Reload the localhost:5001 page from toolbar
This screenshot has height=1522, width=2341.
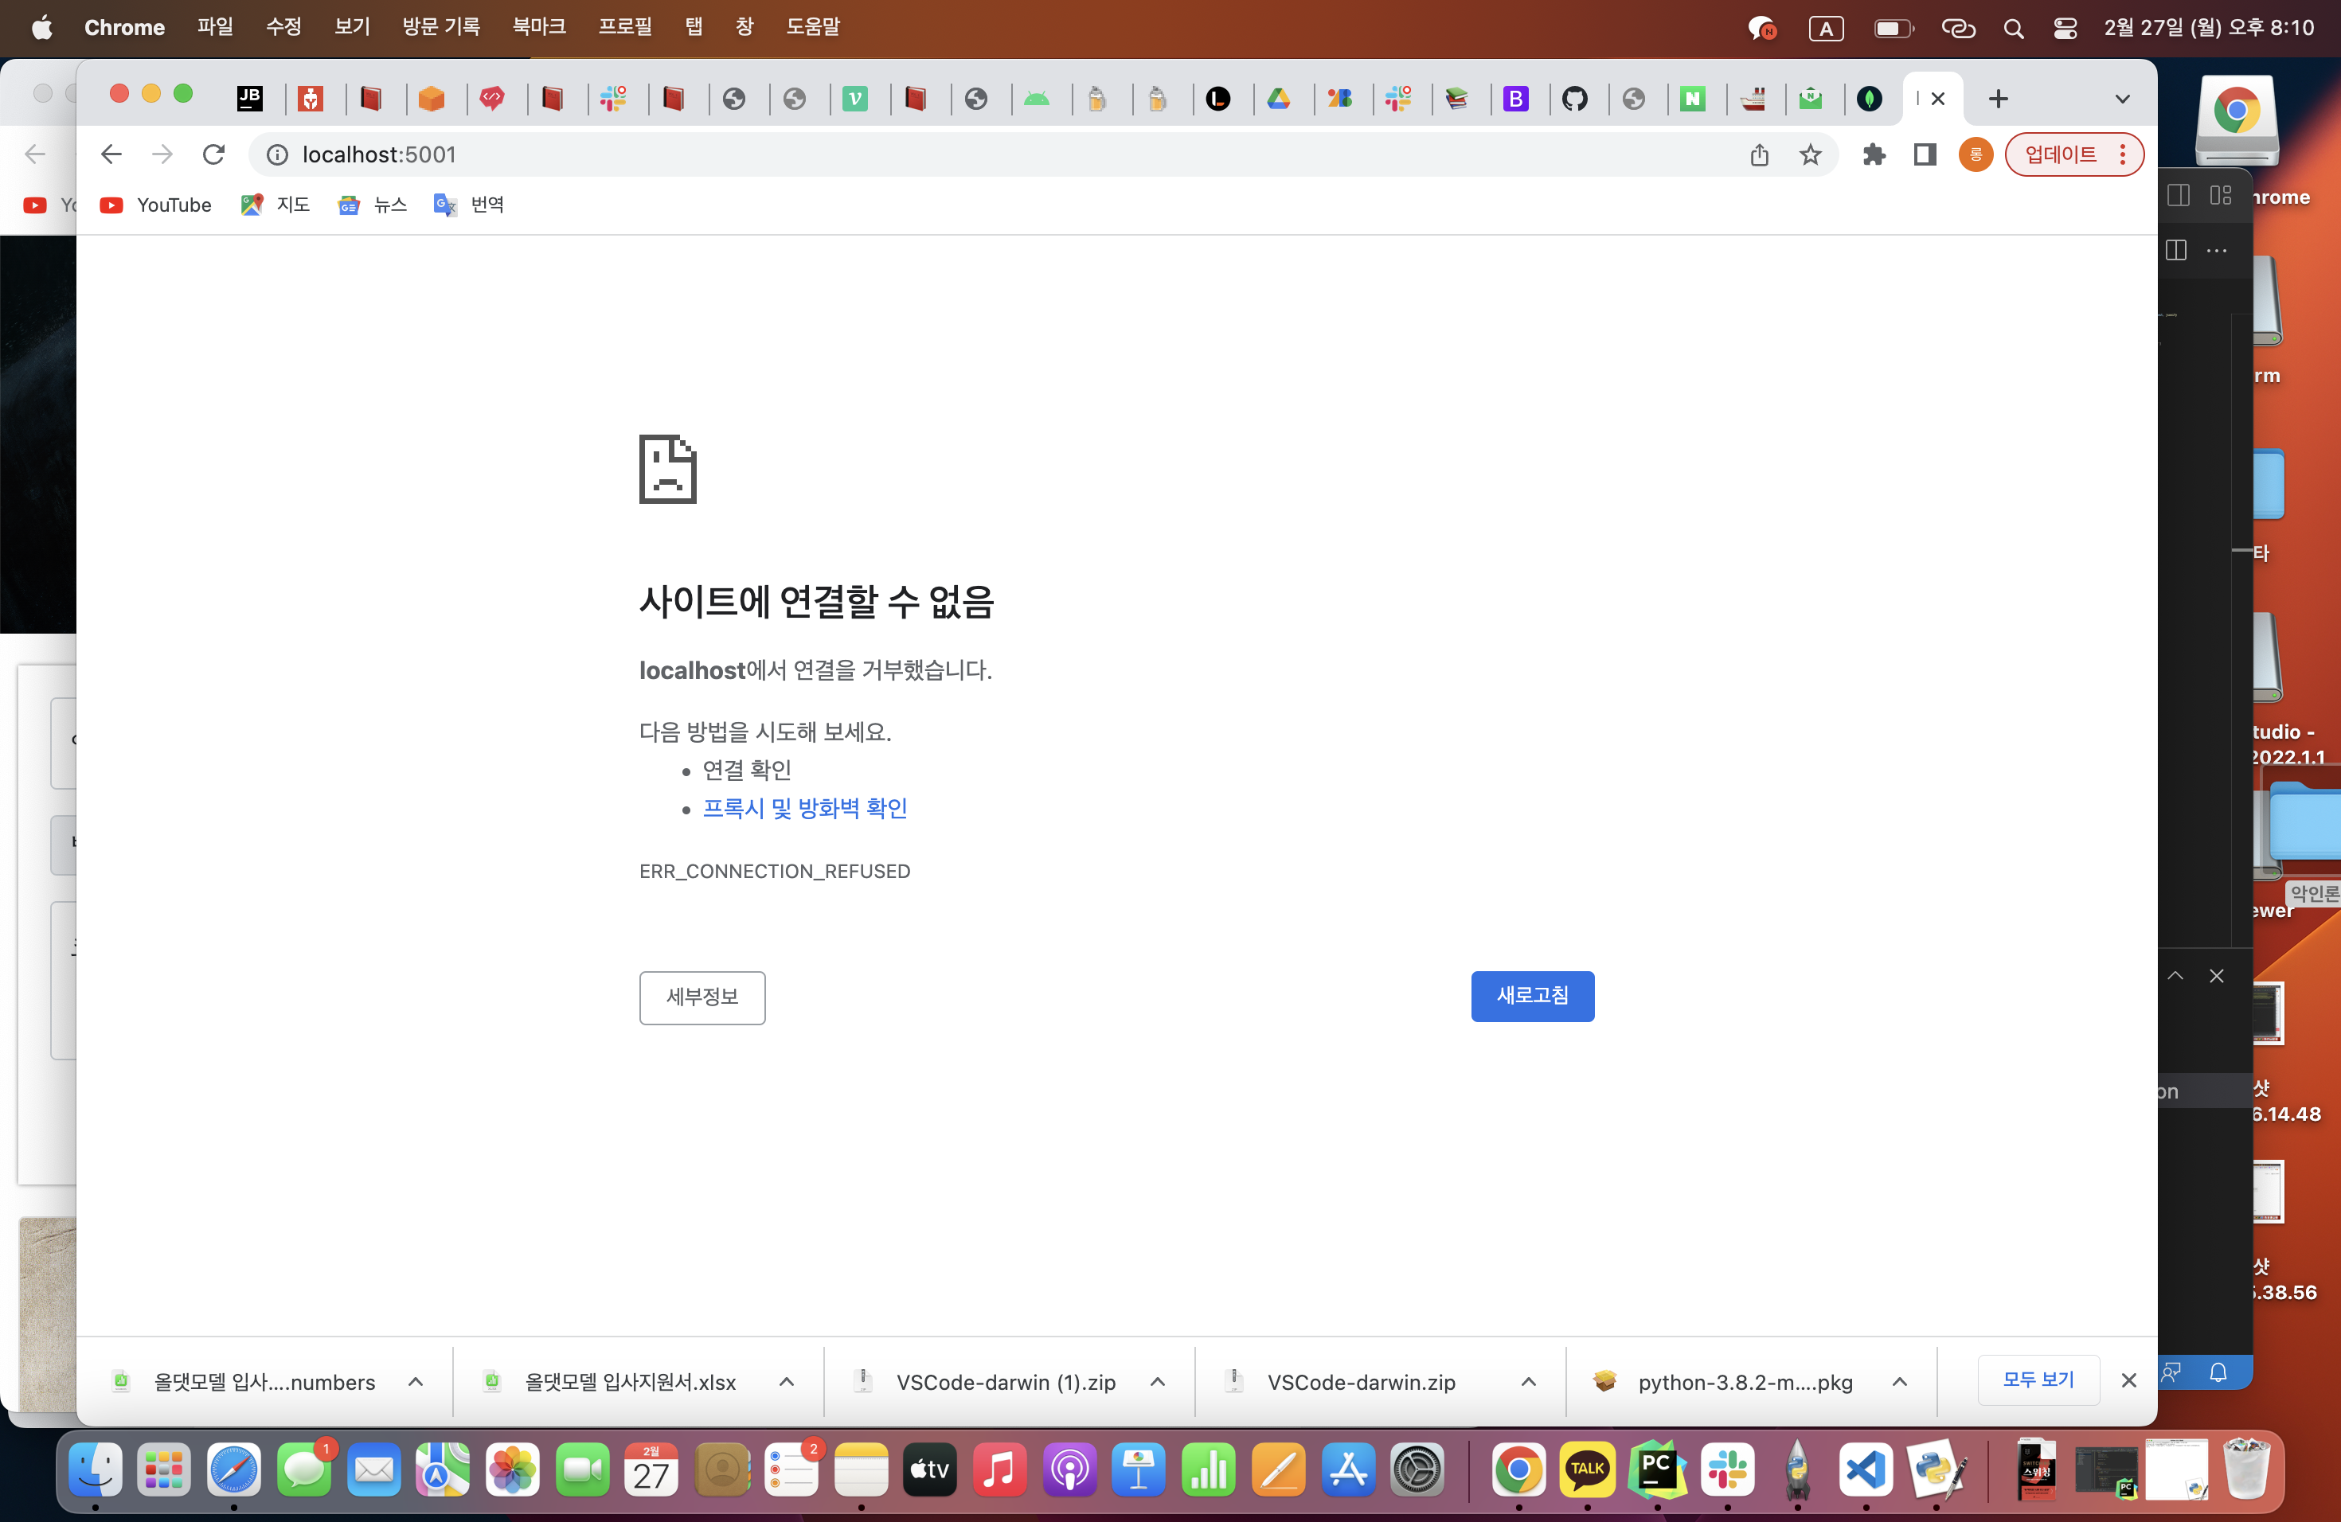pos(213,154)
